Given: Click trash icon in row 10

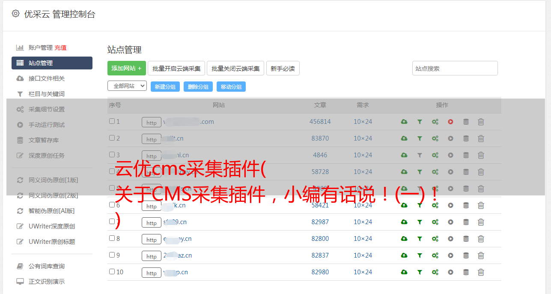Looking at the screenshot, I should tap(481, 272).
